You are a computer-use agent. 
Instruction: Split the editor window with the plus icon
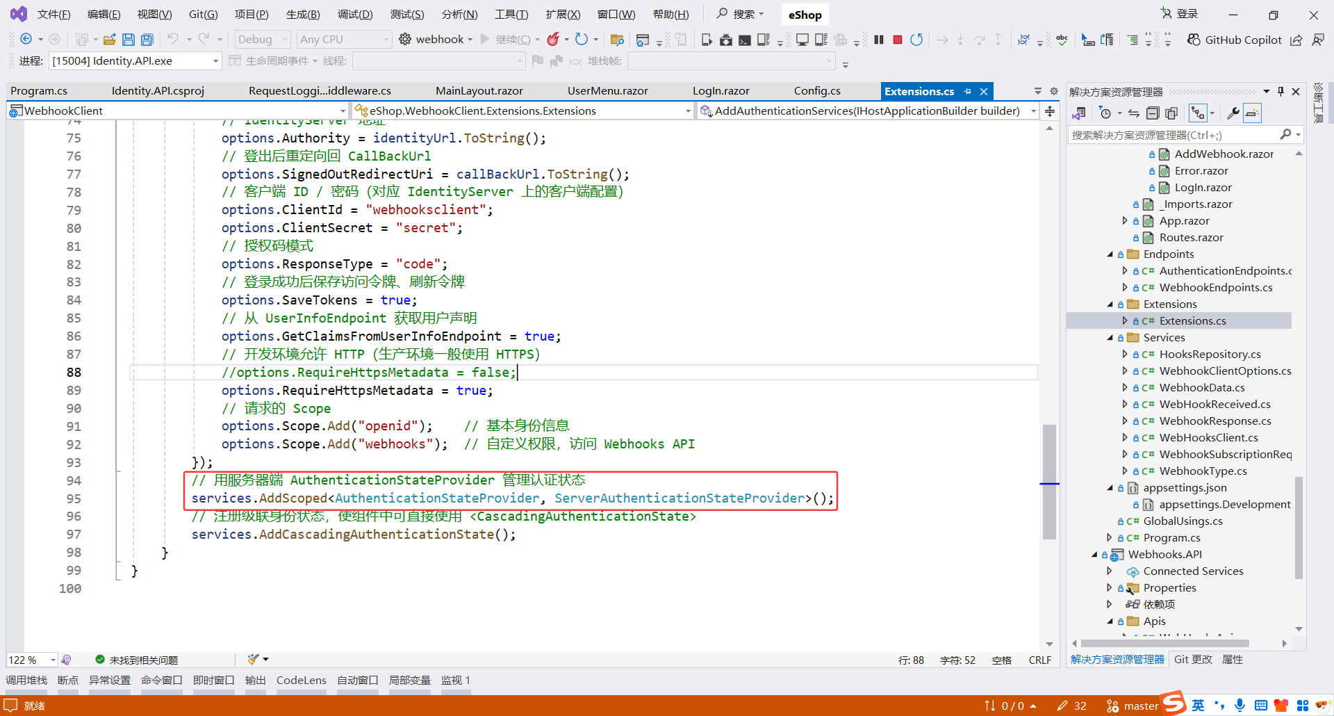pyautogui.click(x=1050, y=111)
